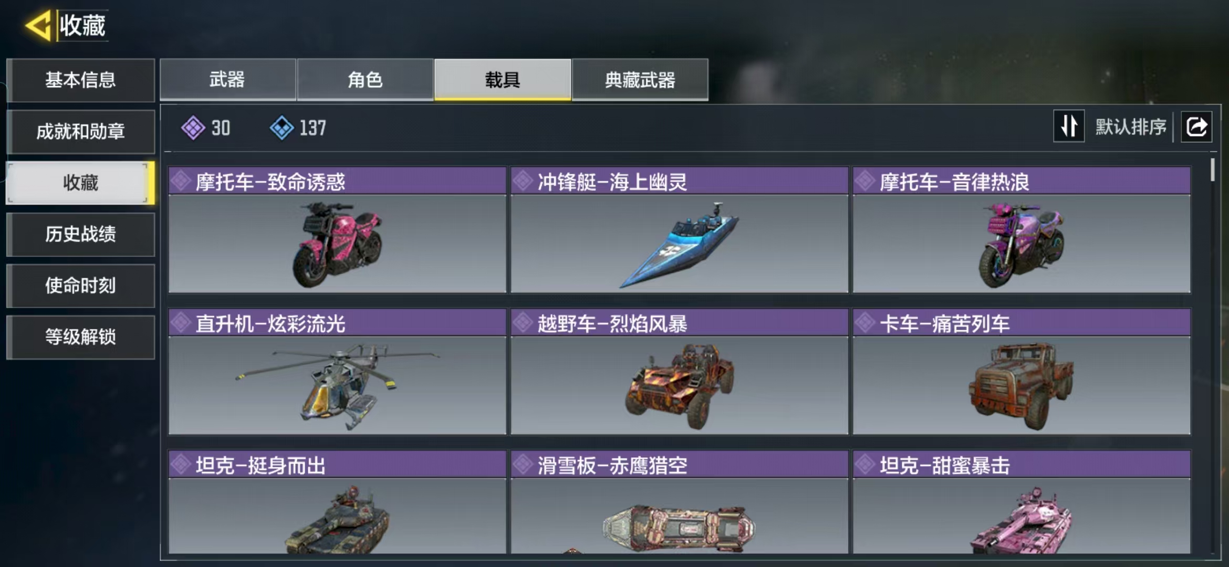Screen dimensions: 1229x567
Task: Select 历史战绩 in the sidebar
Action: 80,234
